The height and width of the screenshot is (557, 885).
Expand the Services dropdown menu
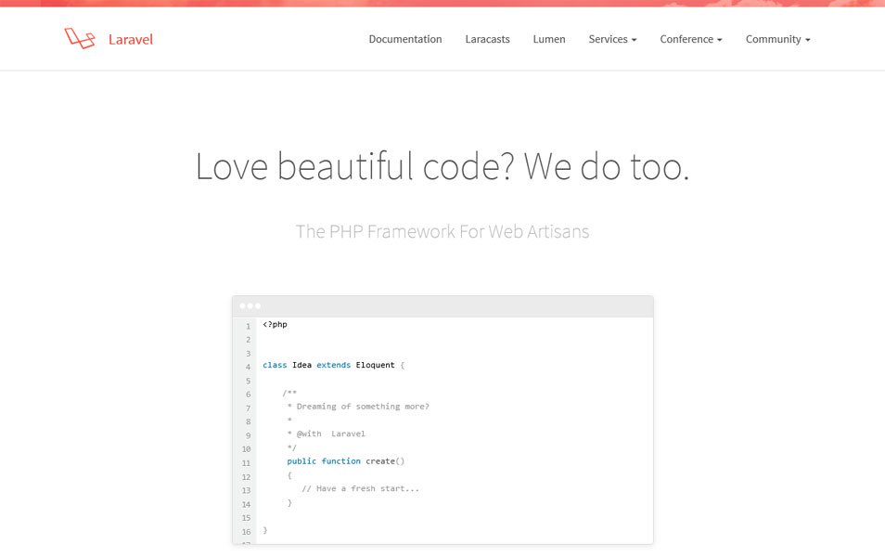pyautogui.click(x=612, y=39)
